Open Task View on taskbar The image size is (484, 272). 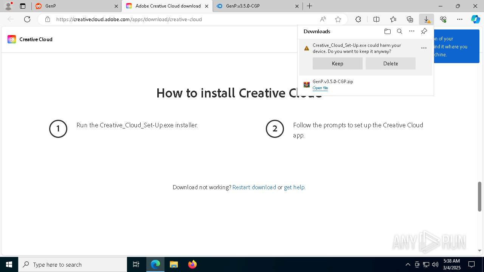pyautogui.click(x=136, y=264)
